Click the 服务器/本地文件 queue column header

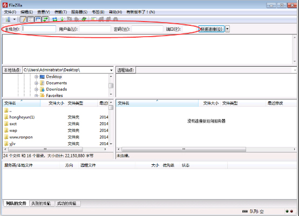(31, 165)
